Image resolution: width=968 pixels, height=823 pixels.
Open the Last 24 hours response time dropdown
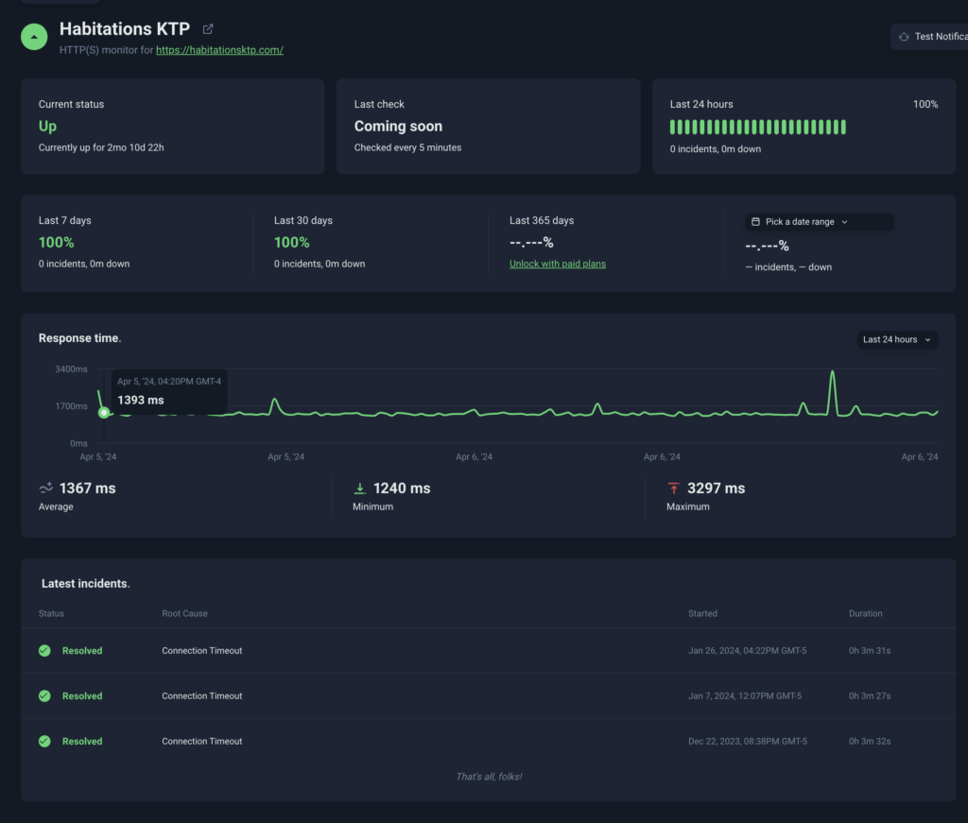(x=896, y=339)
